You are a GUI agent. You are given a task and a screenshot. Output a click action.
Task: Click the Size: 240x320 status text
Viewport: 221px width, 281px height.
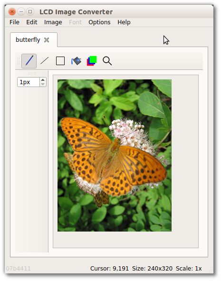[152, 269]
